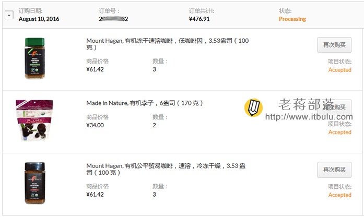Click Accepted status of the plums item
Image resolution: width=364 pixels, height=217 pixels.
pos(339,132)
